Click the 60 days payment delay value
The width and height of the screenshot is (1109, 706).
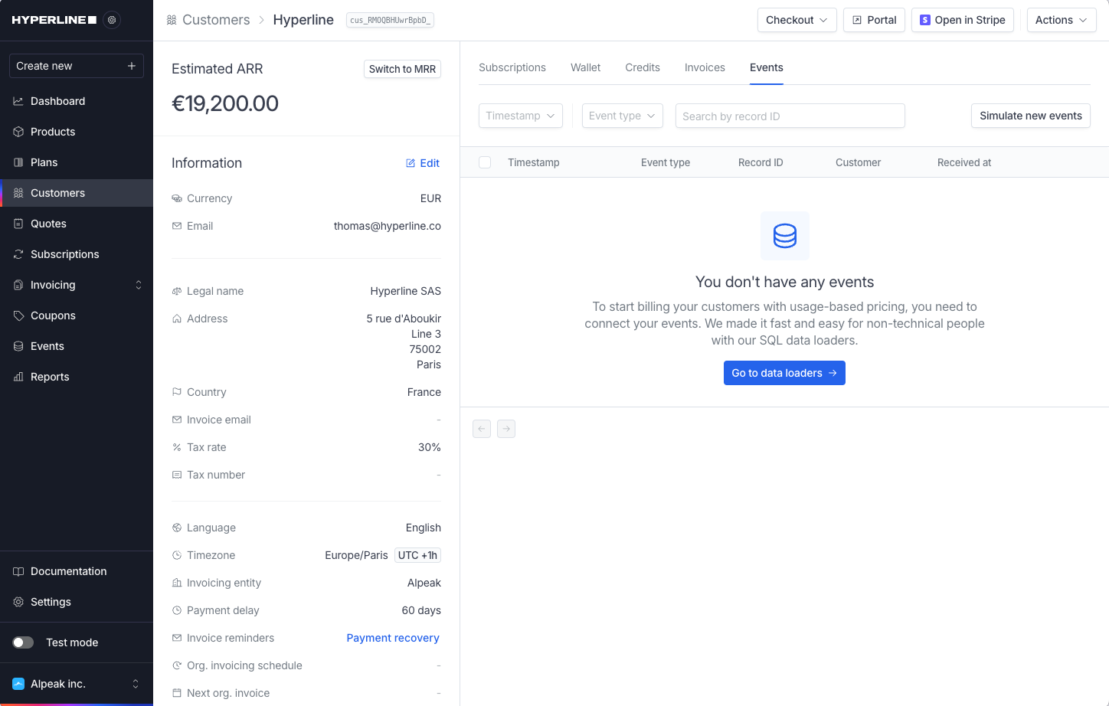pyautogui.click(x=421, y=610)
